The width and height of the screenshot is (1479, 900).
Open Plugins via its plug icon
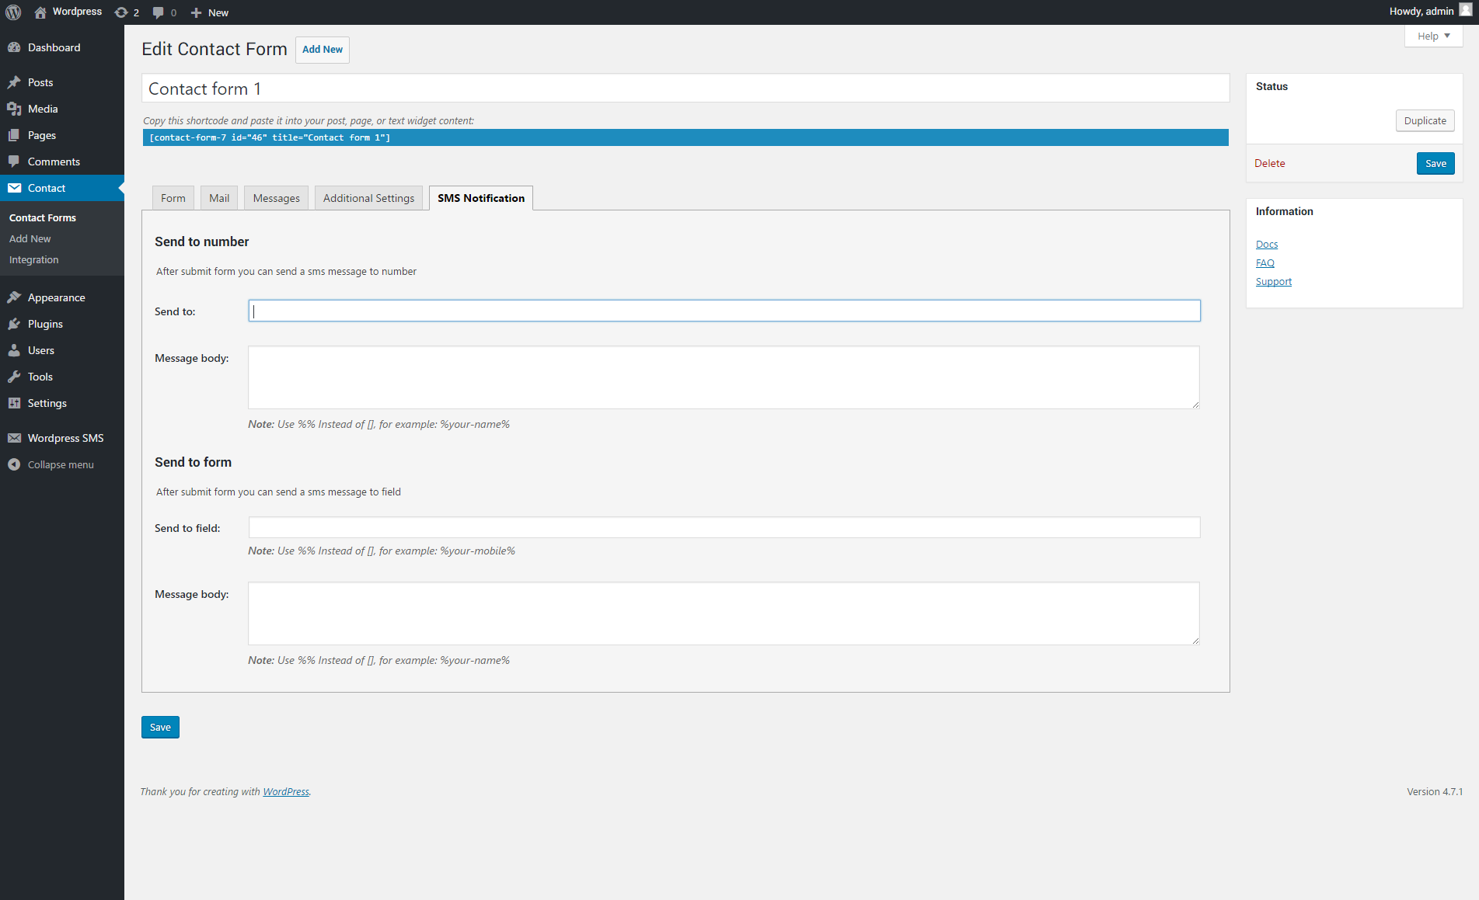(14, 324)
